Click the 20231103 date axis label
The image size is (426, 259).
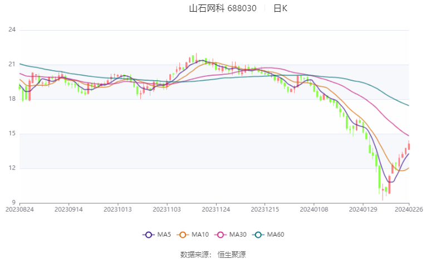pyautogui.click(x=167, y=209)
